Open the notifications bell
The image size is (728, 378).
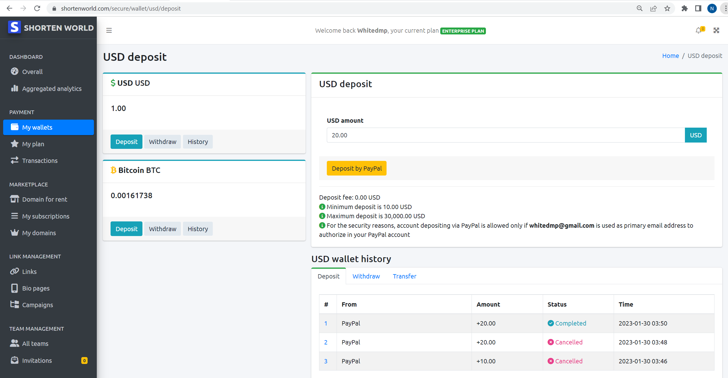click(698, 30)
